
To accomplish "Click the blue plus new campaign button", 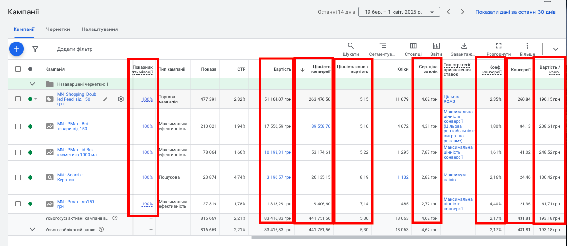I will pos(16,49).
